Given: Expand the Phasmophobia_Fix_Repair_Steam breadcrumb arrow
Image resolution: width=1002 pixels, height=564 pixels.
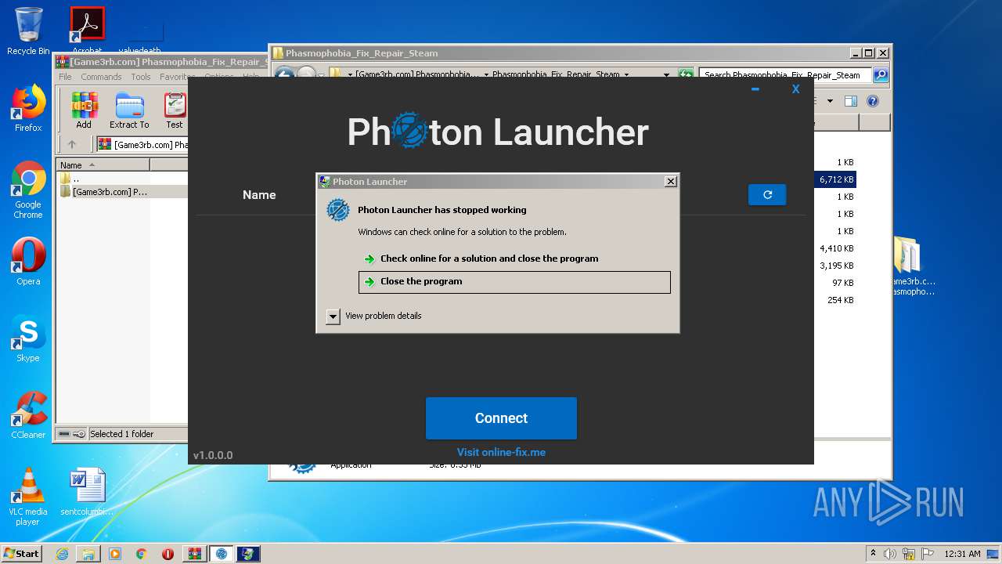Looking at the screenshot, I should point(627,75).
